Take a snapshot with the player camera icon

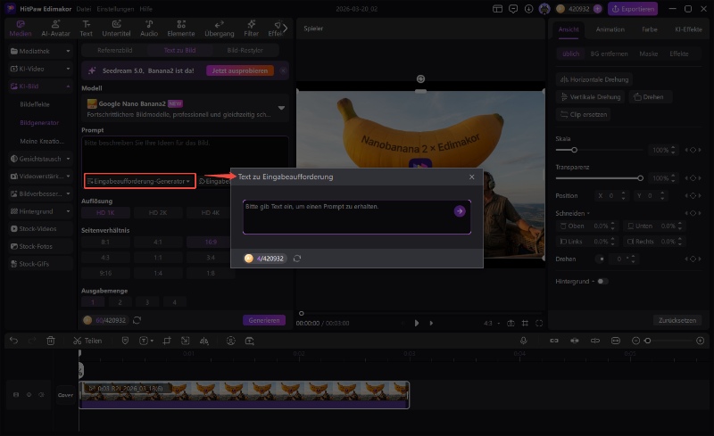[x=511, y=323]
